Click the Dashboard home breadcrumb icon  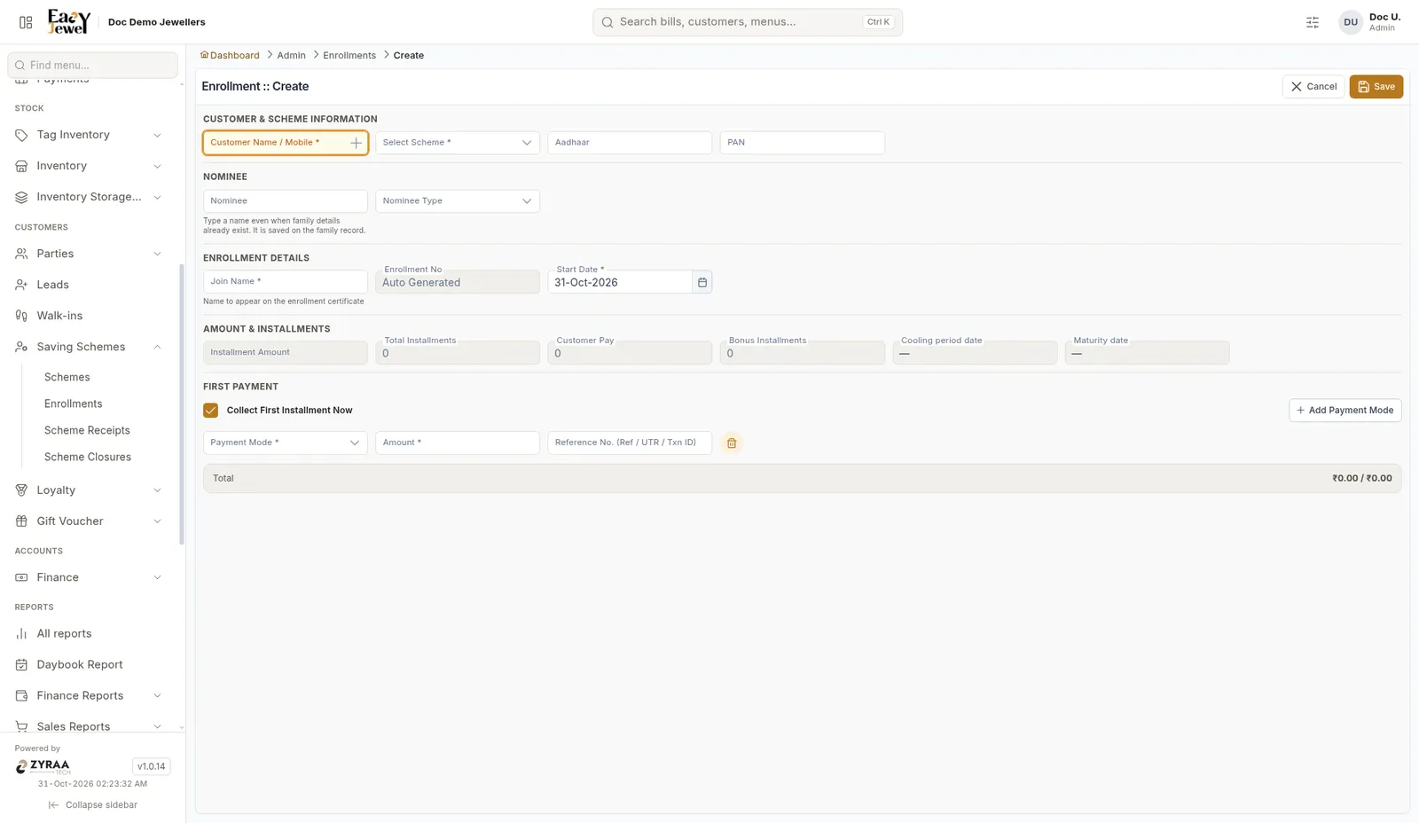click(x=205, y=55)
